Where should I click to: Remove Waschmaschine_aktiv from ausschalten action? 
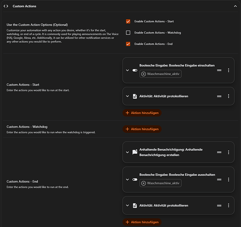coord(143,183)
